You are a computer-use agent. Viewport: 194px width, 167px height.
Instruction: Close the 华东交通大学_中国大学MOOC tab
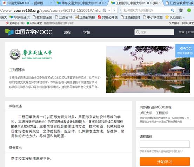point(105,3)
